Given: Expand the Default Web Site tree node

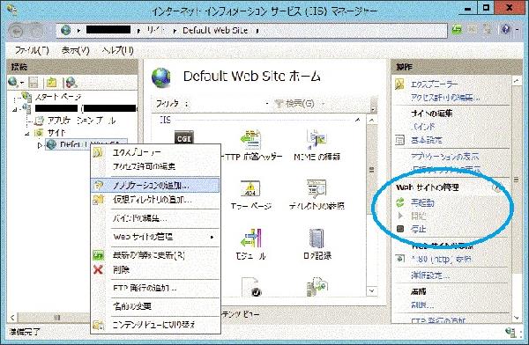Looking at the screenshot, I should click(40, 145).
